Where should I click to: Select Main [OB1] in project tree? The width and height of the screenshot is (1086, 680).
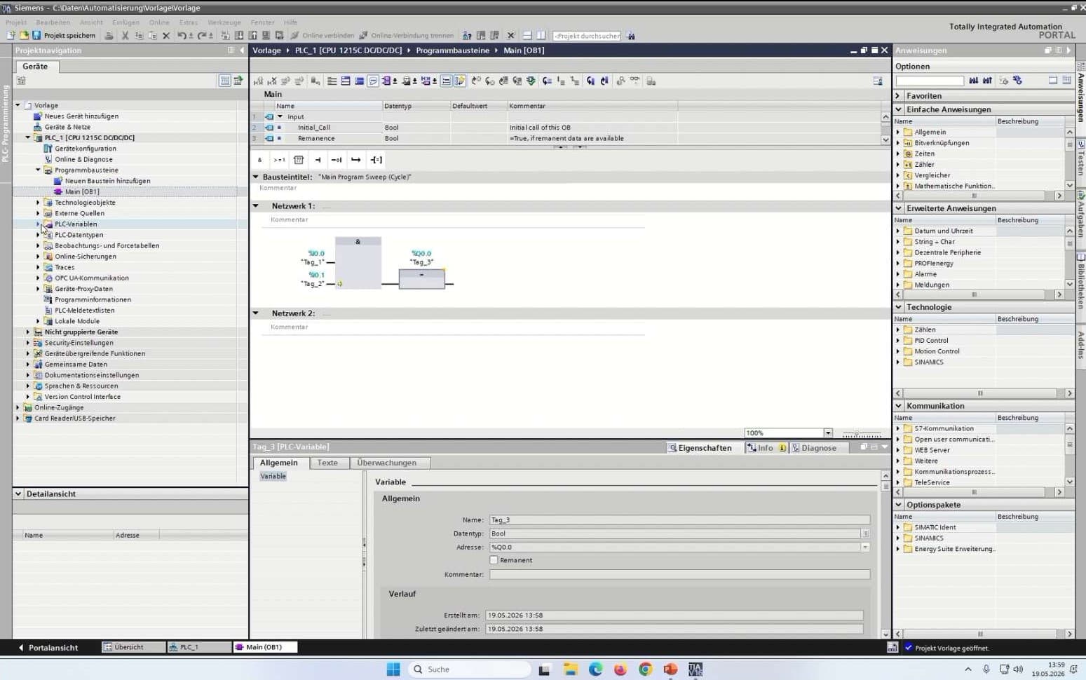82,192
